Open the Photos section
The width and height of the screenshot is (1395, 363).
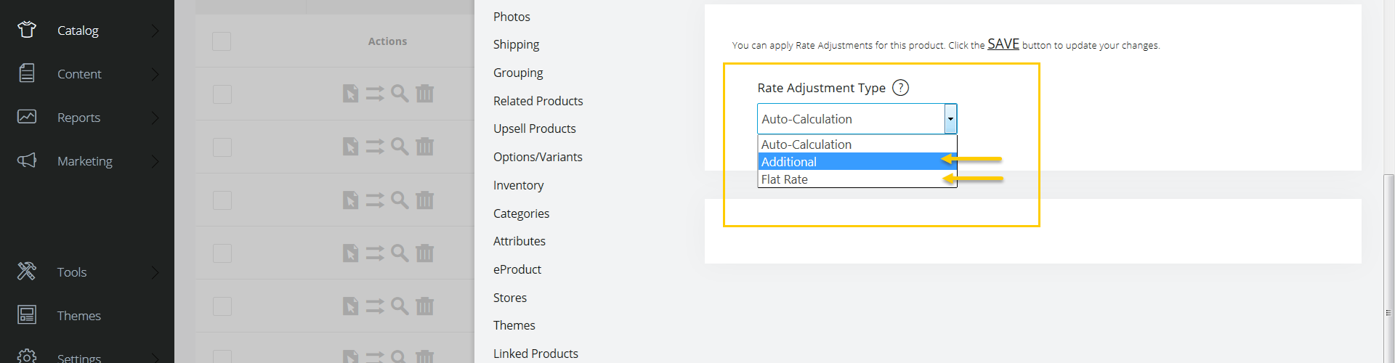[511, 17]
